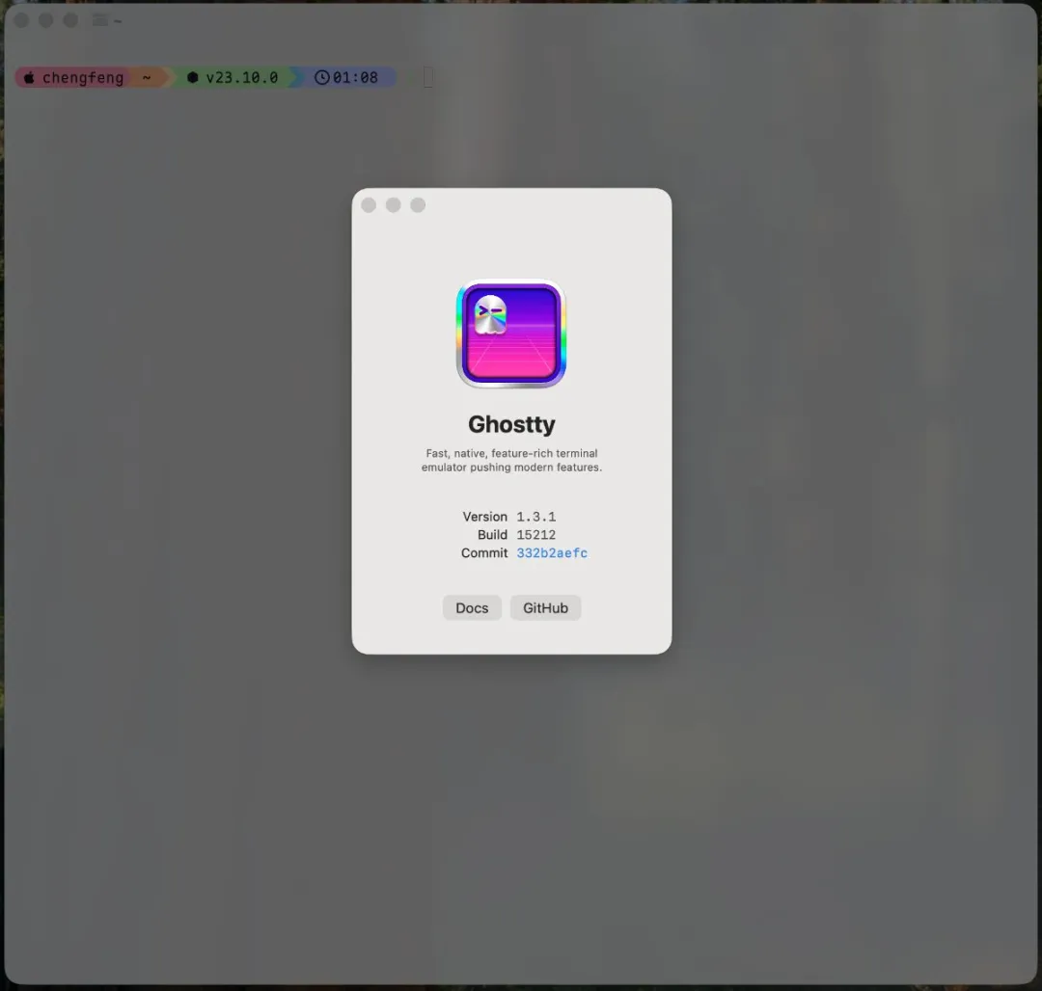The image size is (1042, 991).
Task: Select version number 1.3.1
Action: [536, 517]
